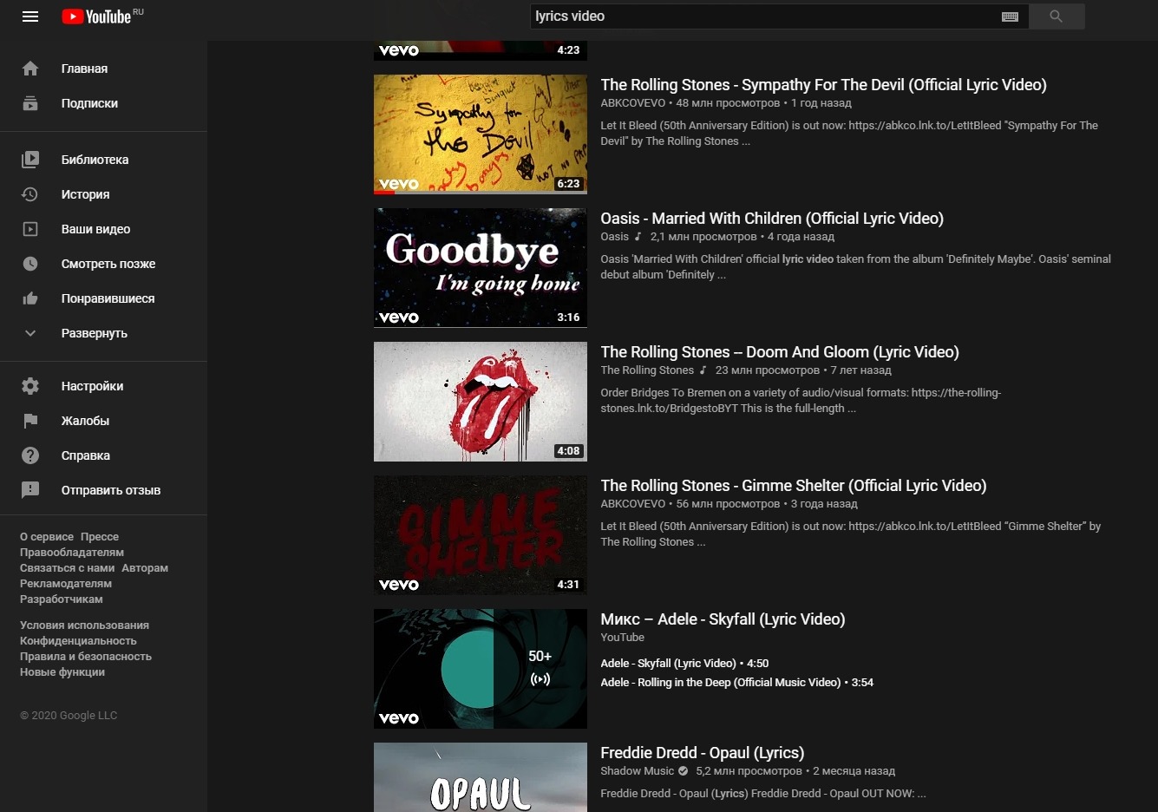Click the Смотреть позже clock icon
Viewport: 1158px width, 812px height.
pos(30,264)
